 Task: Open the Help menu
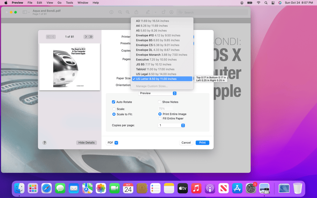96,3
